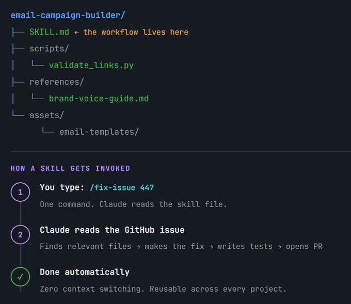
Task: Expand the assets/ folder
Action: tap(46, 115)
